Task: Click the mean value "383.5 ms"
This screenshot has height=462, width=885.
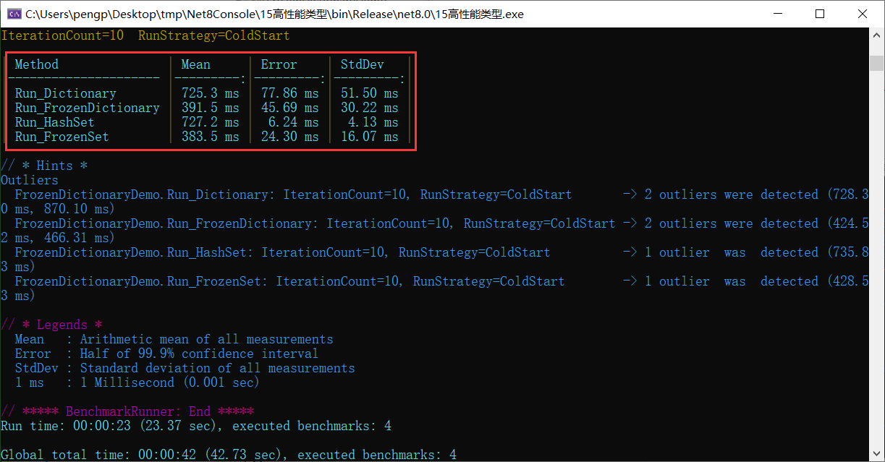Action: point(210,137)
